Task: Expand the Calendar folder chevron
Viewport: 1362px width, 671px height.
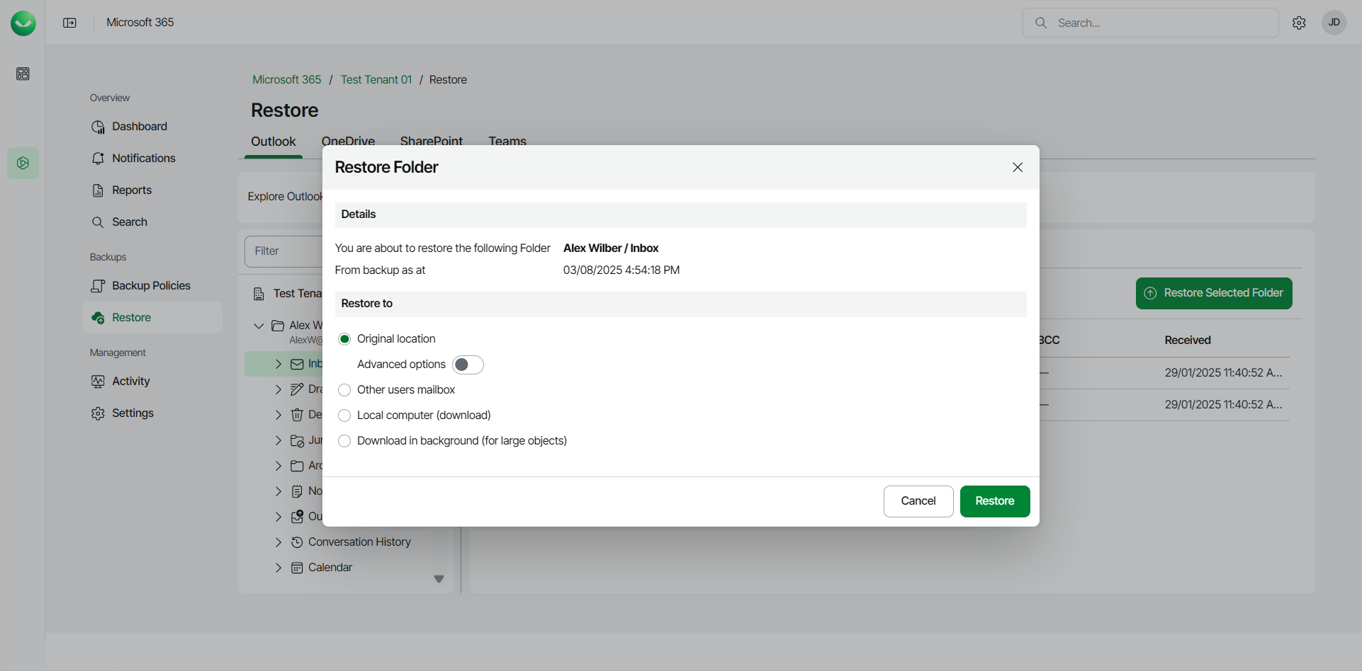Action: 278,568
